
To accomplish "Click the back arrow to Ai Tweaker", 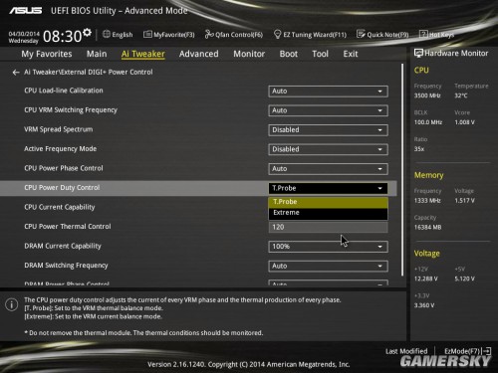I will 16,73.
